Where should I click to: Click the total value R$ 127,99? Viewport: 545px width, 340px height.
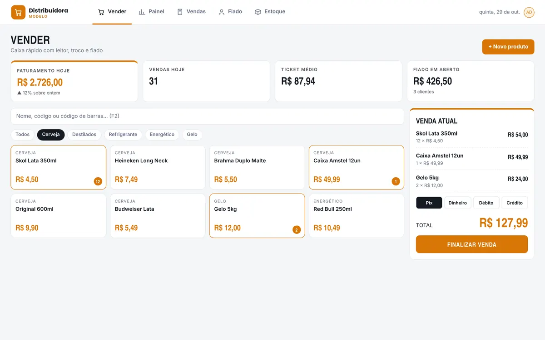point(504,223)
